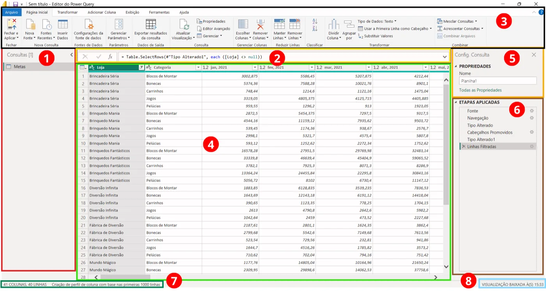Open the Arquivo menu

[x=11, y=12]
